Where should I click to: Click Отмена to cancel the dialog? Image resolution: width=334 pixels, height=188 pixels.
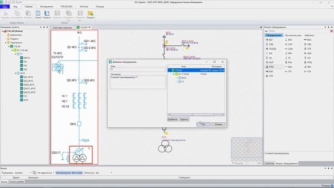point(218,124)
